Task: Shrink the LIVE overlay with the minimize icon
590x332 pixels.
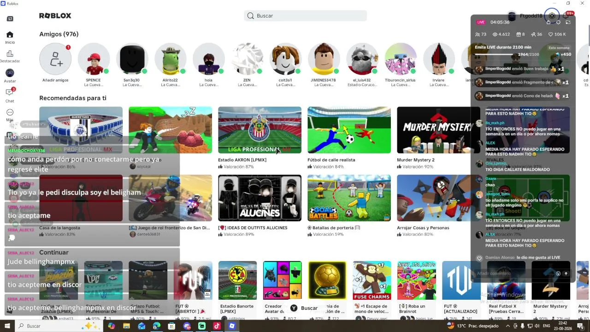Action: click(x=568, y=22)
